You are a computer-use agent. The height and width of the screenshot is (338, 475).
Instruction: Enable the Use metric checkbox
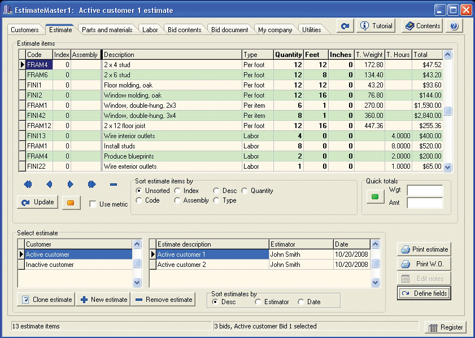click(x=93, y=204)
